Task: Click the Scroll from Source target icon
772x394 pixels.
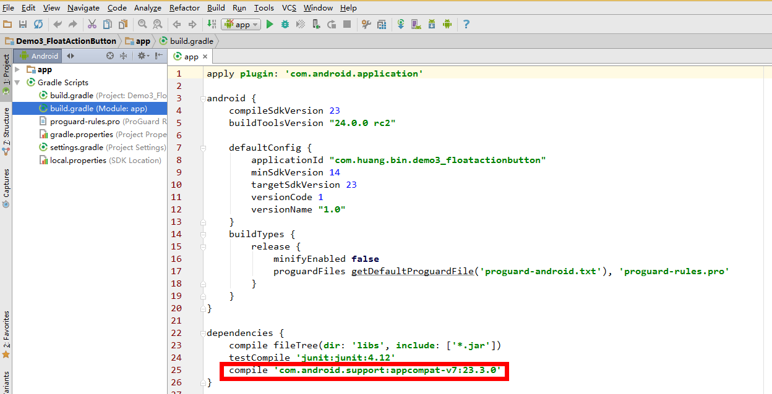Action: coord(110,56)
